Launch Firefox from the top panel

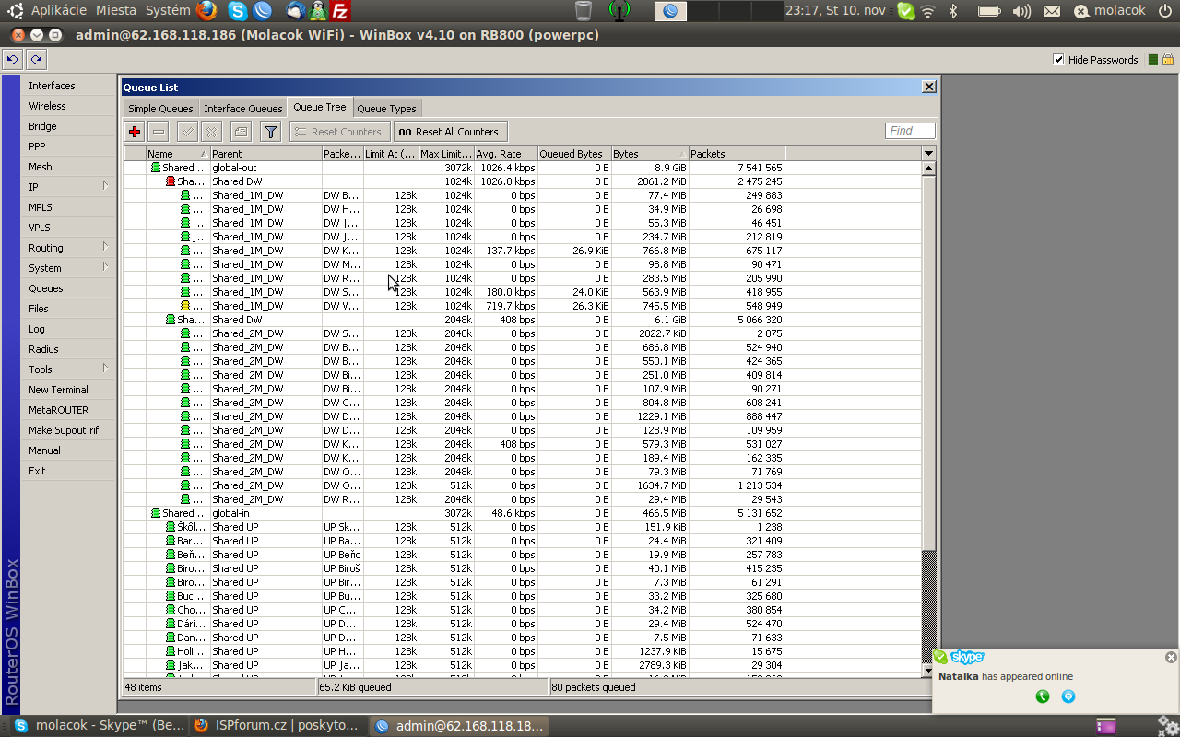[x=206, y=11]
